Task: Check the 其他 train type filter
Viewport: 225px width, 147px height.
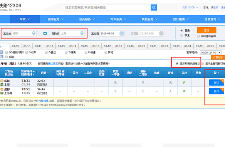Action: 106,52
